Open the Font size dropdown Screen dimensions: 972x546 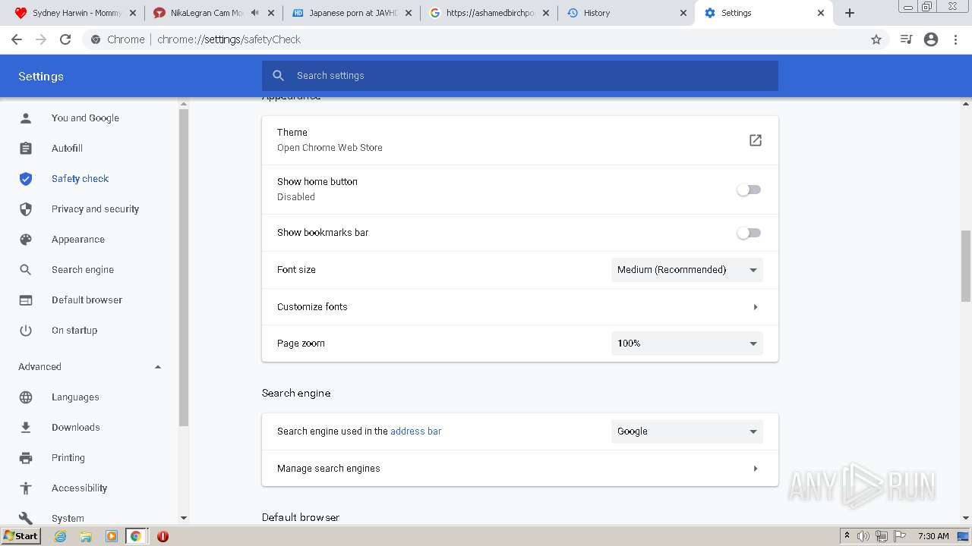click(x=687, y=270)
